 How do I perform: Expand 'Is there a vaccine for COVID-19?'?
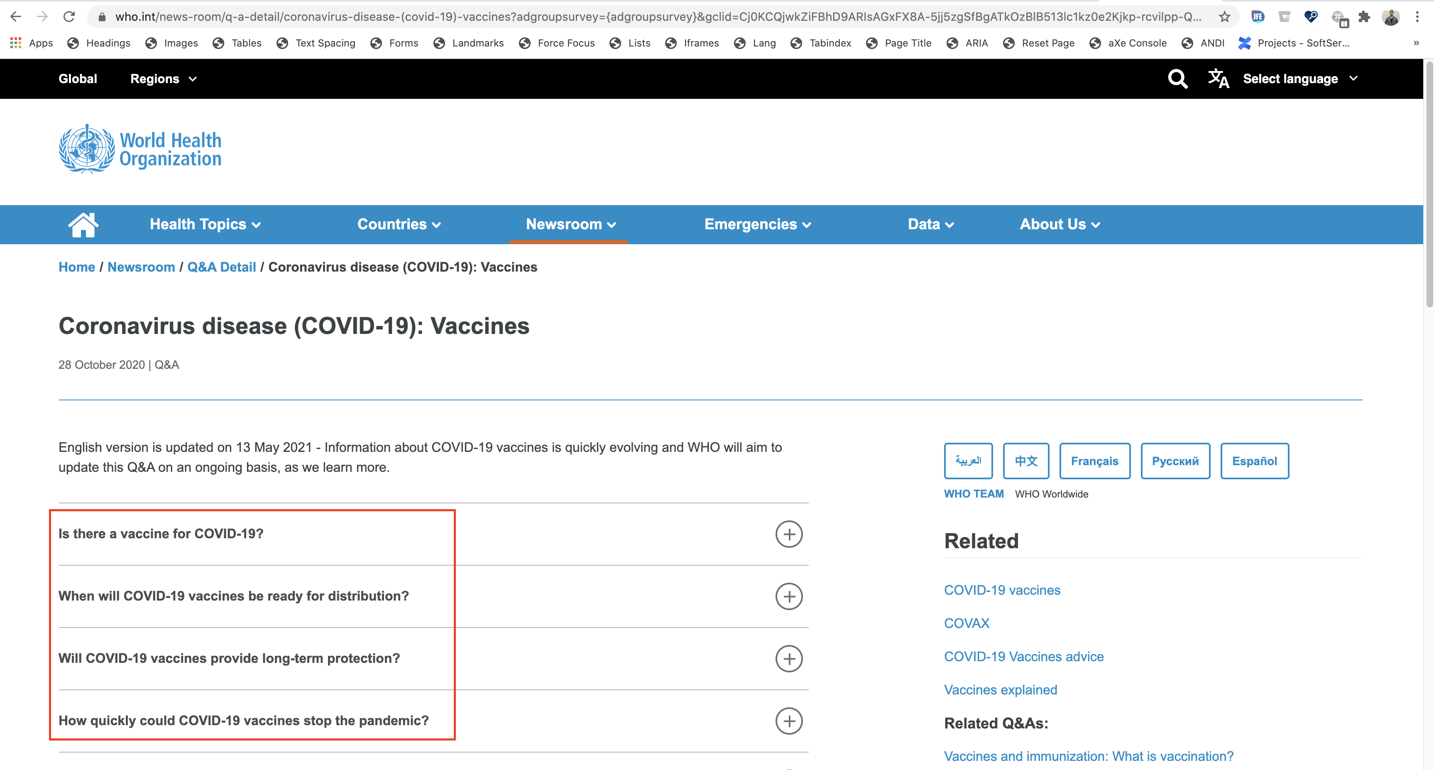[x=790, y=534]
